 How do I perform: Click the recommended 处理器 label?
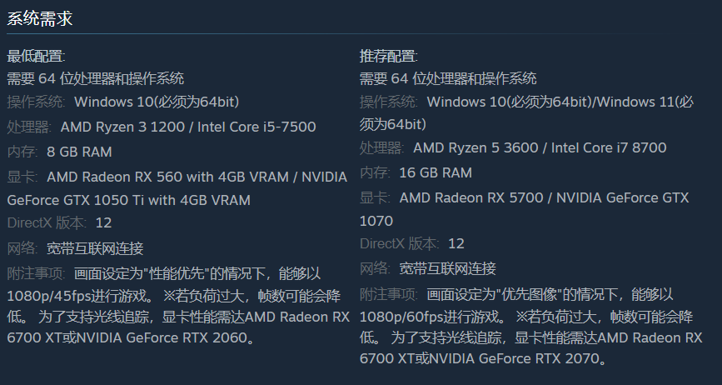pos(382,148)
